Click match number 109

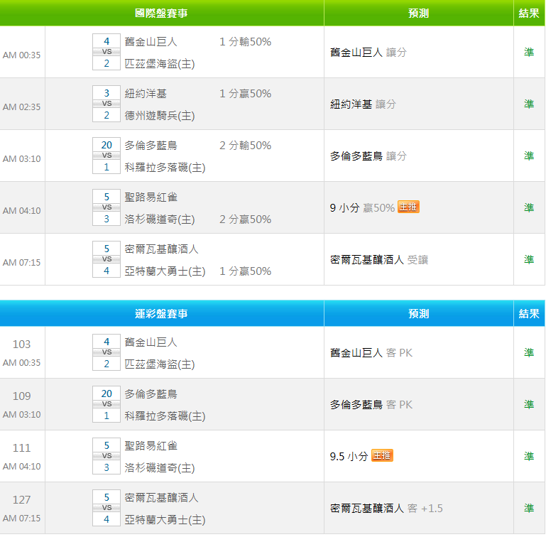pos(21,396)
